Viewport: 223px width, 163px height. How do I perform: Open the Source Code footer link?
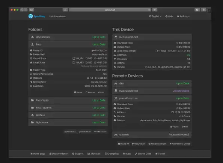click(x=143, y=154)
